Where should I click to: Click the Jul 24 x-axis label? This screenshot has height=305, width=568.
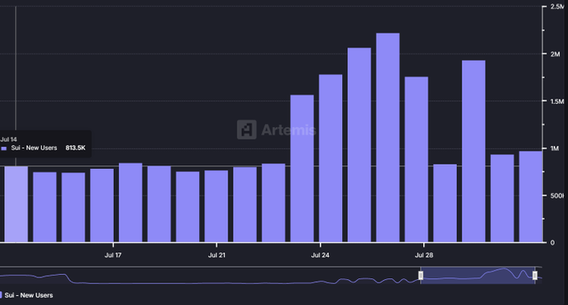(x=320, y=255)
